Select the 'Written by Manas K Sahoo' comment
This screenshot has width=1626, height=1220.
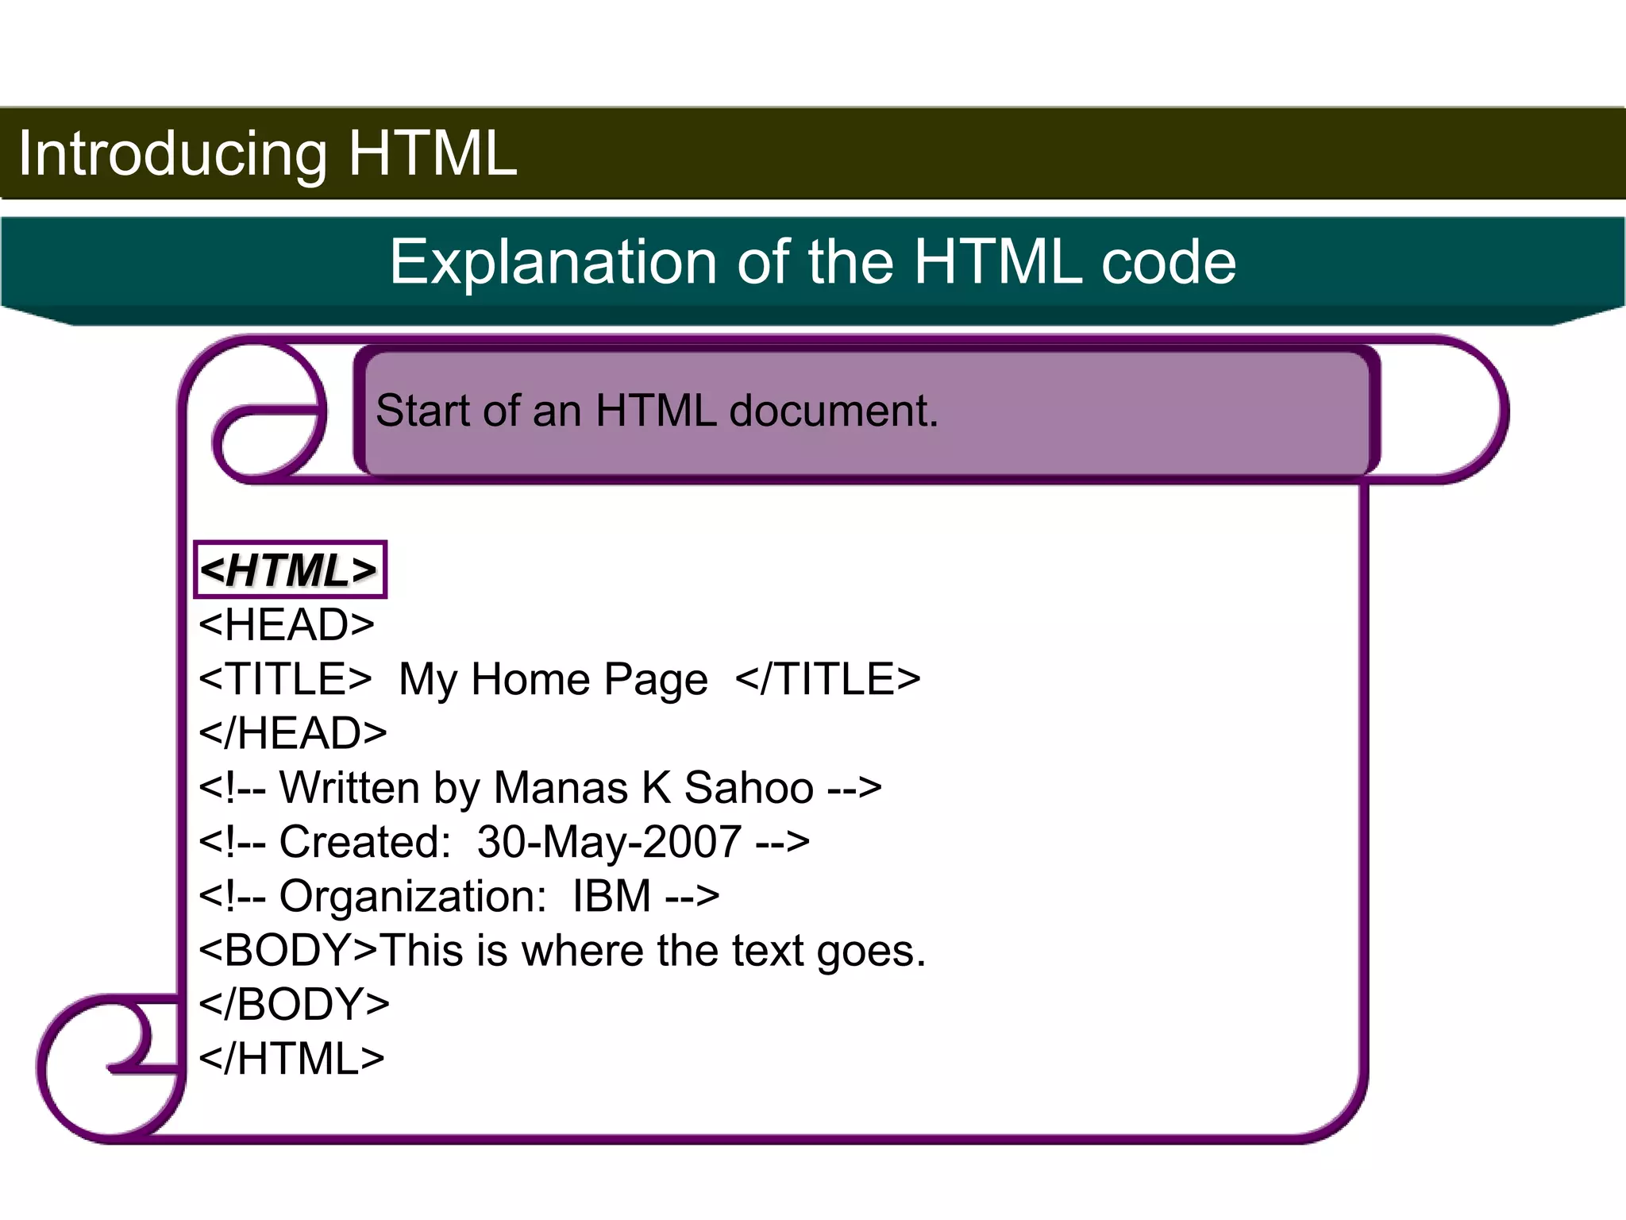540,787
